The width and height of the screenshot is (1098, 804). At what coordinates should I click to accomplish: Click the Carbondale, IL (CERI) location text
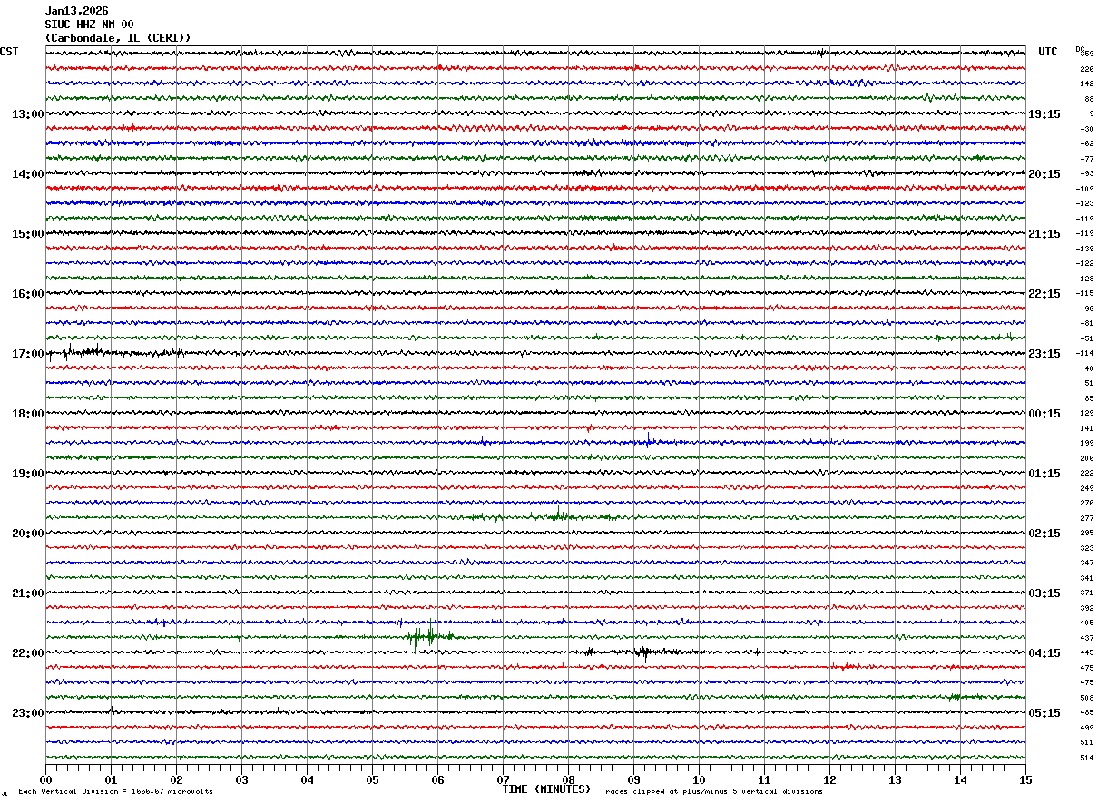[x=118, y=38]
